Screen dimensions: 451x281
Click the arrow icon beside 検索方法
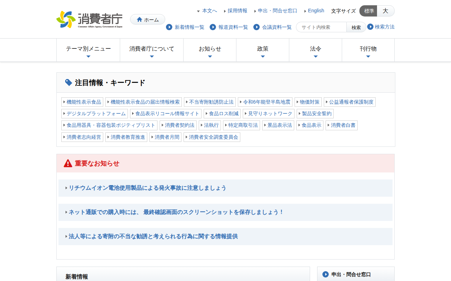point(370,27)
